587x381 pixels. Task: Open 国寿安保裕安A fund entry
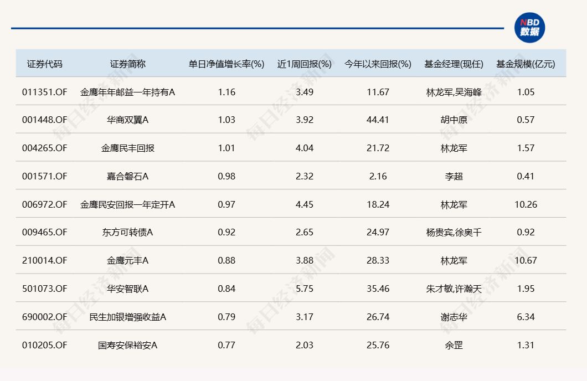pos(127,345)
